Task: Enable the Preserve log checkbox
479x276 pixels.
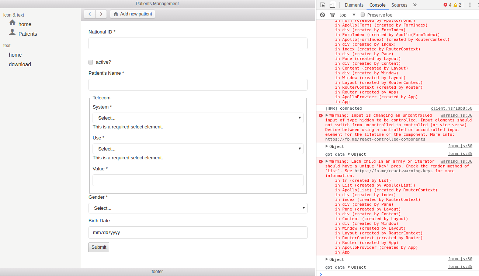Action: pyautogui.click(x=363, y=15)
